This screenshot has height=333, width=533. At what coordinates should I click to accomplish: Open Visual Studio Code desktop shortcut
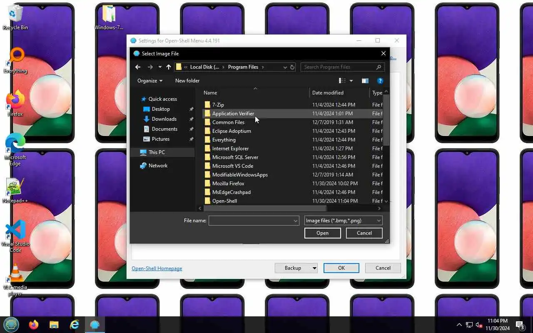pos(15,236)
